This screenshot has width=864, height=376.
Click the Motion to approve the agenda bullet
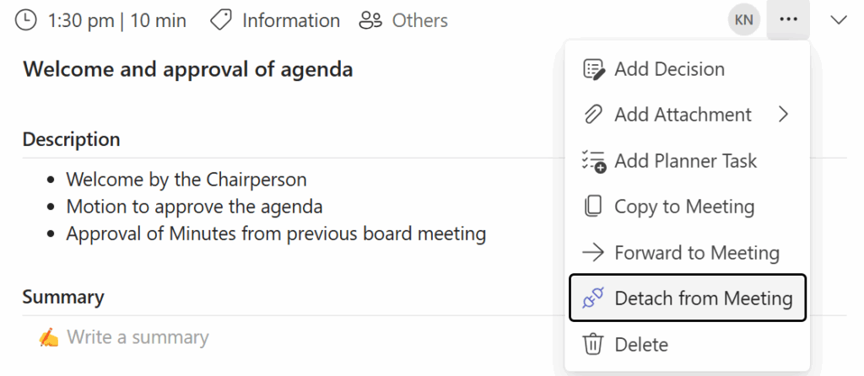(194, 207)
